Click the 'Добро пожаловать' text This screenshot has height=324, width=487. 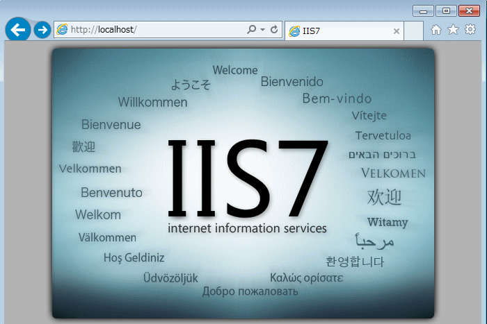[x=250, y=291]
